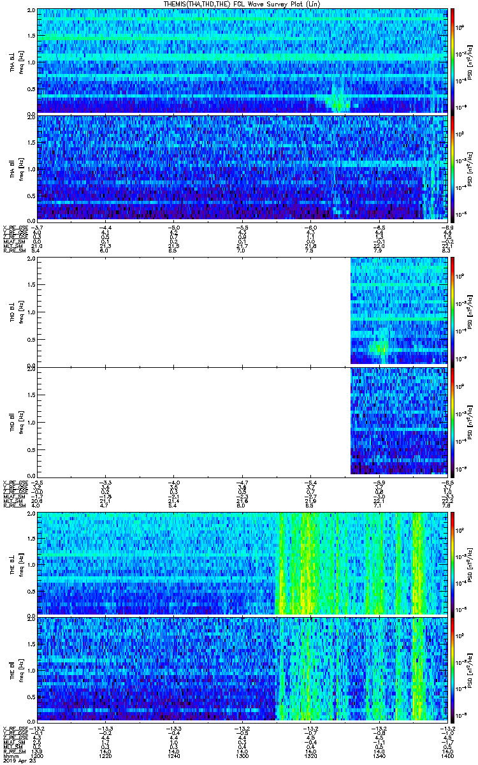Click the '-2.5' X_RE_GSE value under THD panels
Screen dimensions: 478x765
coord(37,481)
